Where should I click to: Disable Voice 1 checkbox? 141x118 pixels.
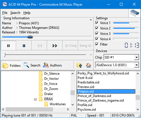coord(97,23)
